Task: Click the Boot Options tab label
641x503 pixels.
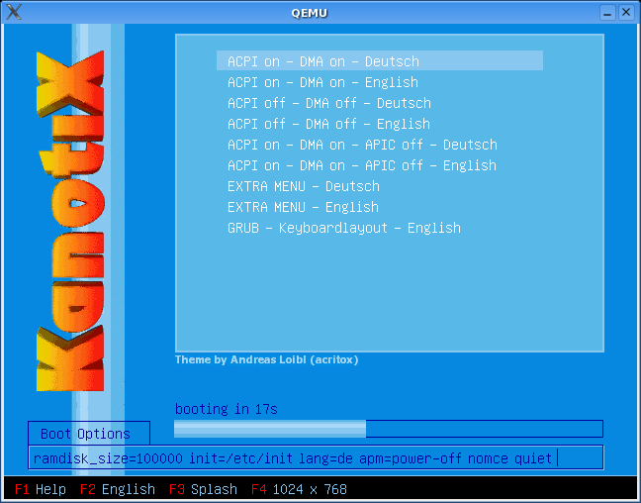Action: (89, 433)
